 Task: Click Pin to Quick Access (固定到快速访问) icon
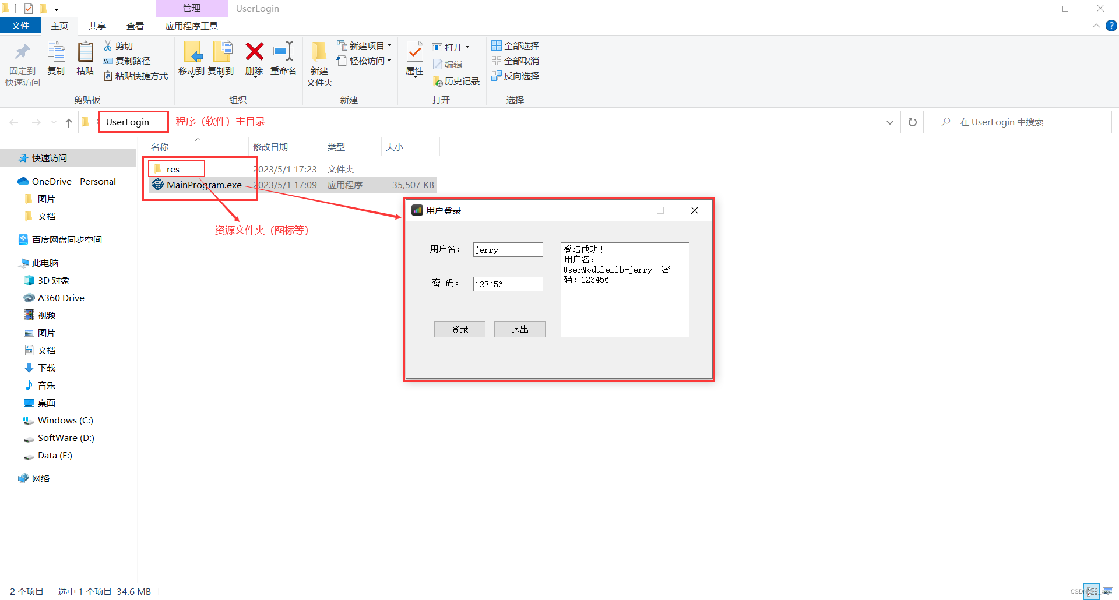(23, 64)
